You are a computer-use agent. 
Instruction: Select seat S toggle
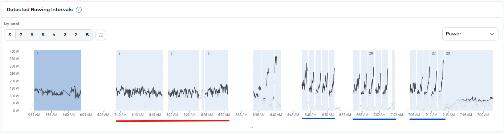[x=10, y=35]
